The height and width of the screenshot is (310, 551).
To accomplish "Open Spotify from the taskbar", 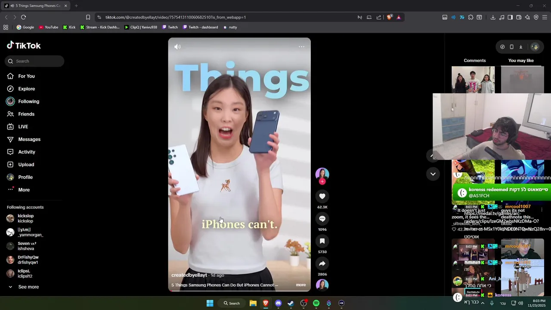I will point(316,303).
